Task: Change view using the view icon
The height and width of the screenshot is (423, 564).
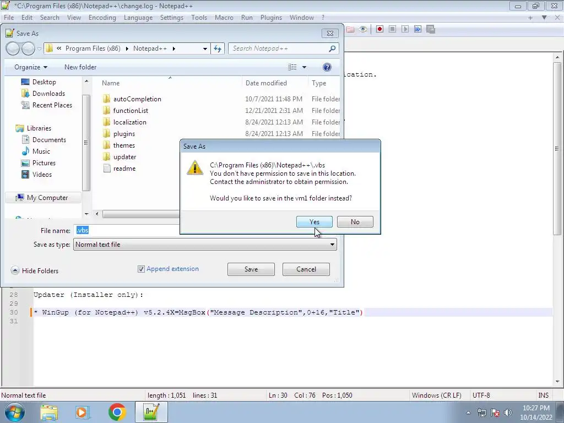Action: pos(292,67)
